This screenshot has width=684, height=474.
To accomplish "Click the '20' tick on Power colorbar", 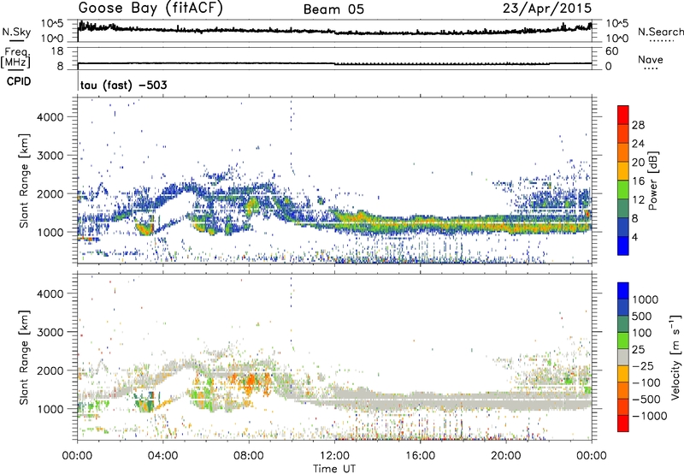I will [x=638, y=163].
